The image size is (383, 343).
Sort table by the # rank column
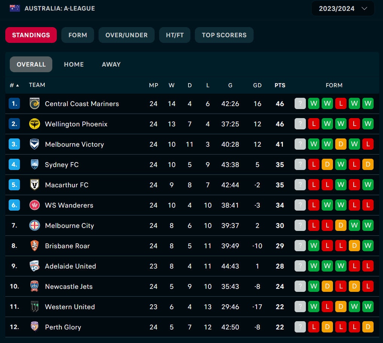tap(14, 85)
